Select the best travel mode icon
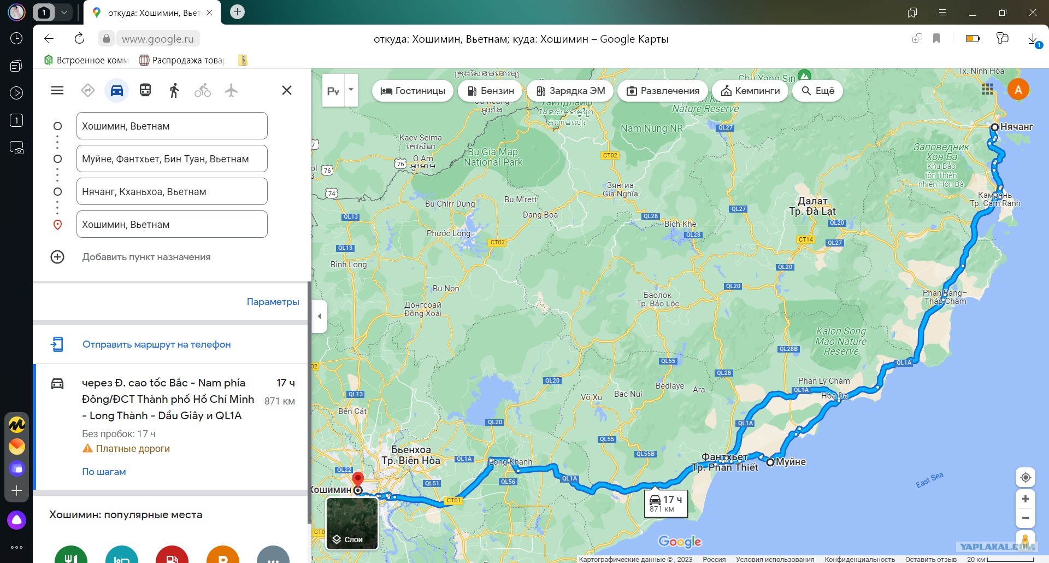 tap(88, 90)
